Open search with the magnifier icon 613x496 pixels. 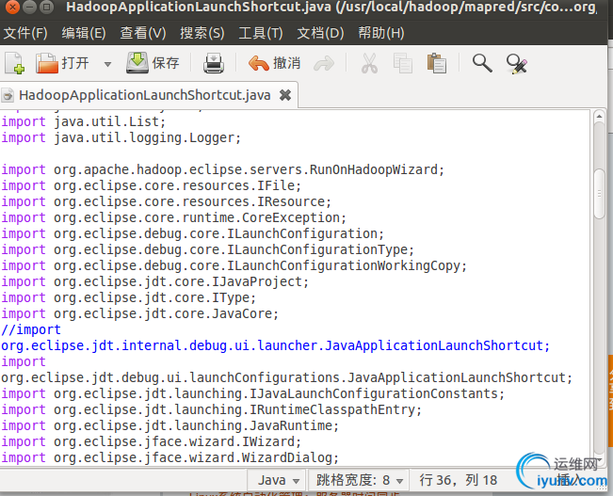(x=482, y=63)
